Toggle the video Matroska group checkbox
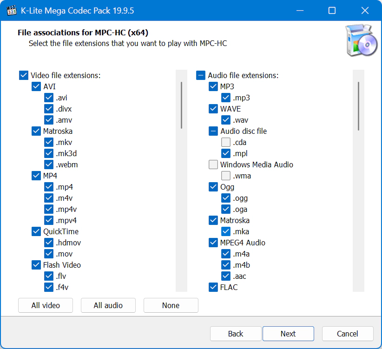 point(36,131)
